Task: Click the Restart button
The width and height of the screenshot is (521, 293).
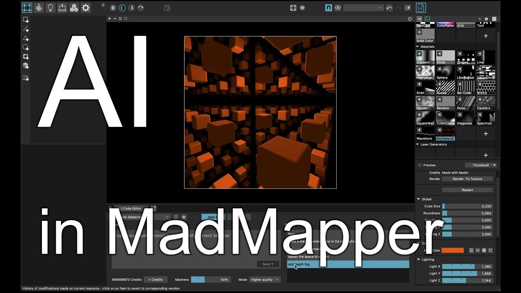Action: coord(467,190)
